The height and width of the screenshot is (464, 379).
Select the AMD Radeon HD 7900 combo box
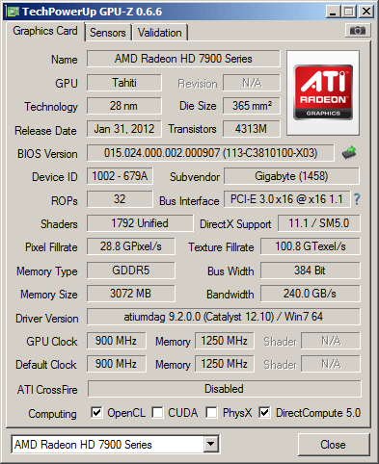point(115,444)
